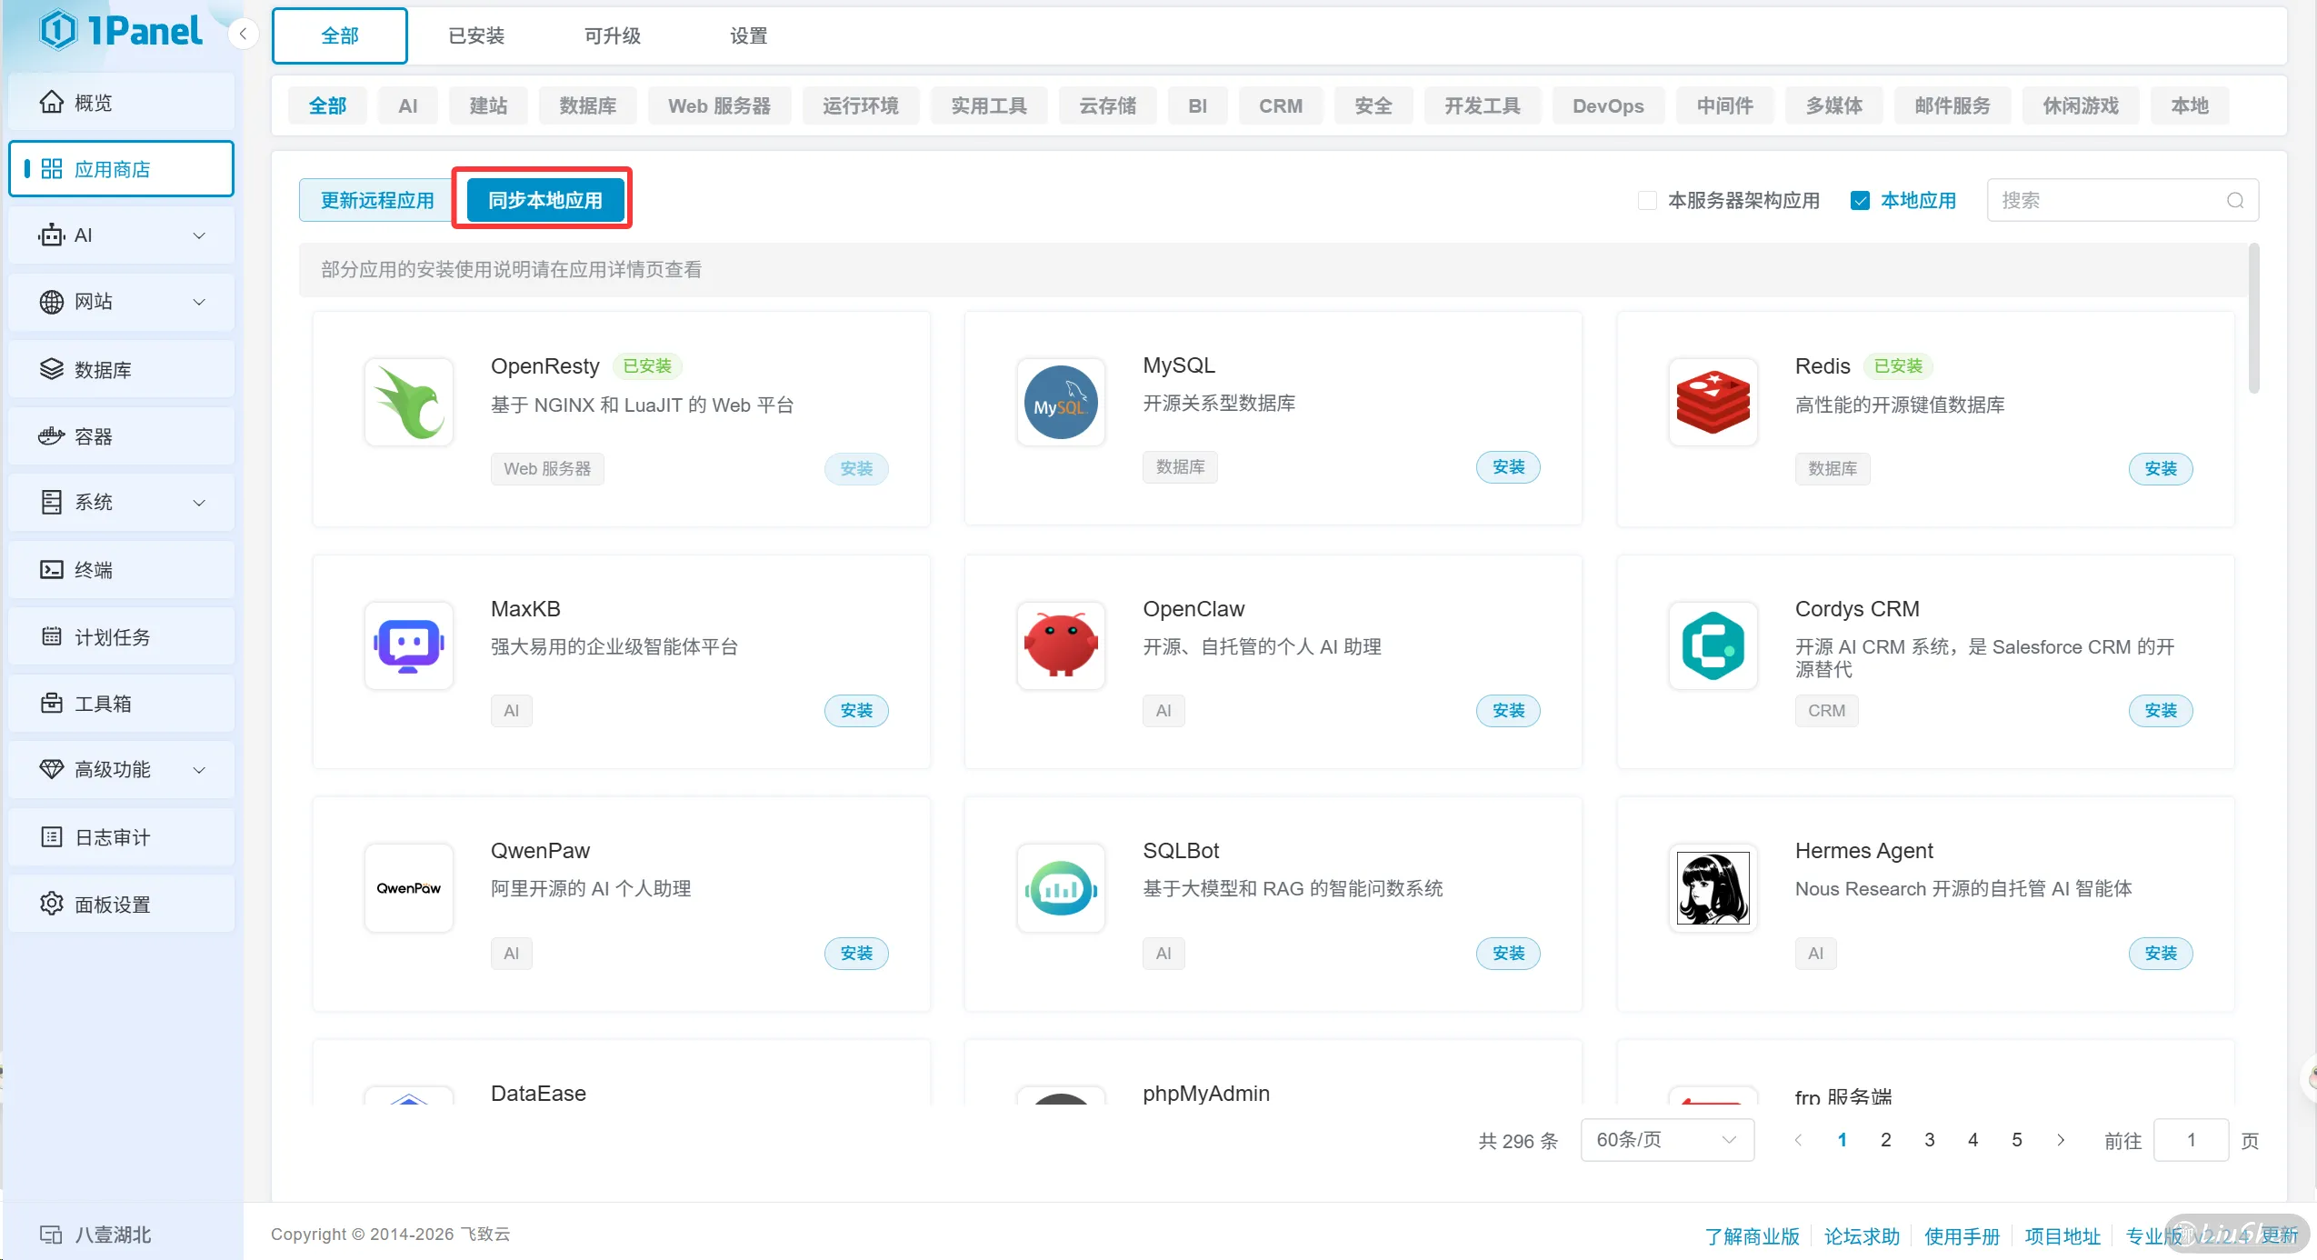
Task: Expand the AI sidebar submenu chevron
Action: click(x=199, y=235)
